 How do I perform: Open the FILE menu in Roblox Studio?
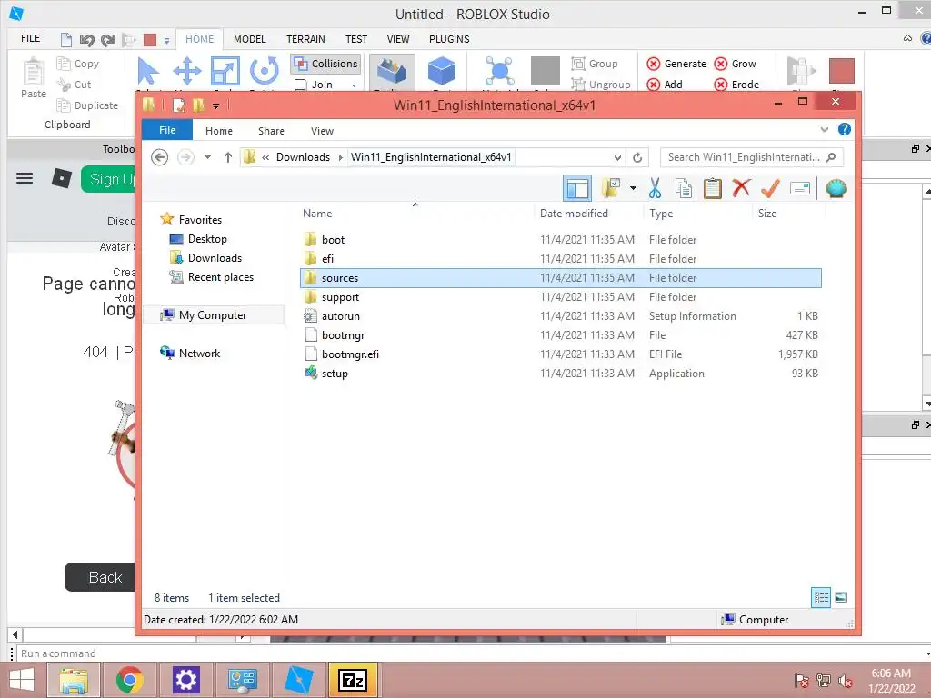(30, 38)
